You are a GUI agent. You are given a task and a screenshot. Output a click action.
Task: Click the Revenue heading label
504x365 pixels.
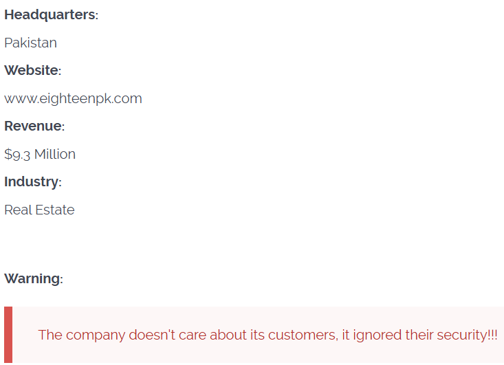click(33, 126)
